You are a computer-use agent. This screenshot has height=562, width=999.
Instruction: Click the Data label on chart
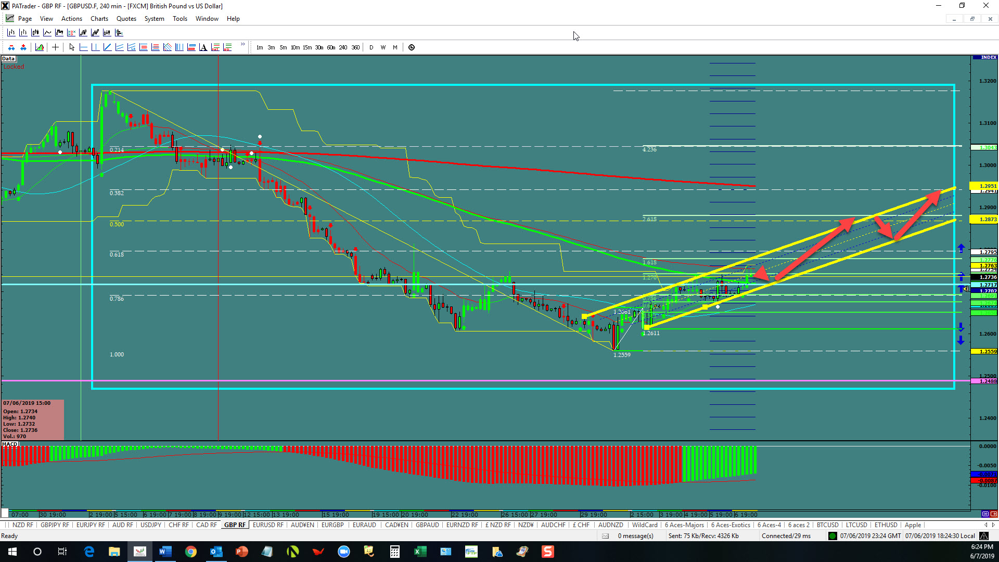click(x=8, y=59)
